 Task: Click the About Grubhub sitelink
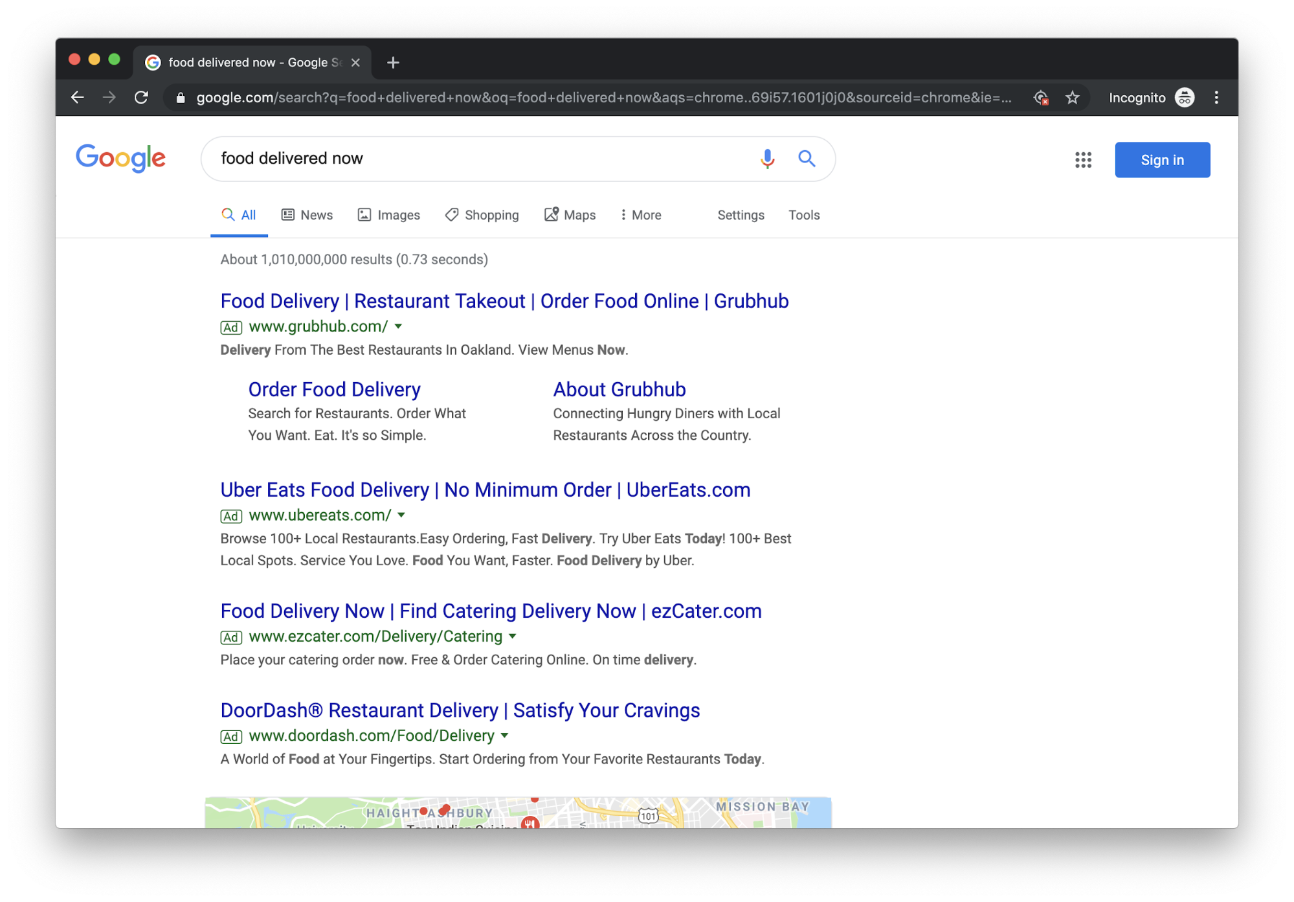[619, 389]
